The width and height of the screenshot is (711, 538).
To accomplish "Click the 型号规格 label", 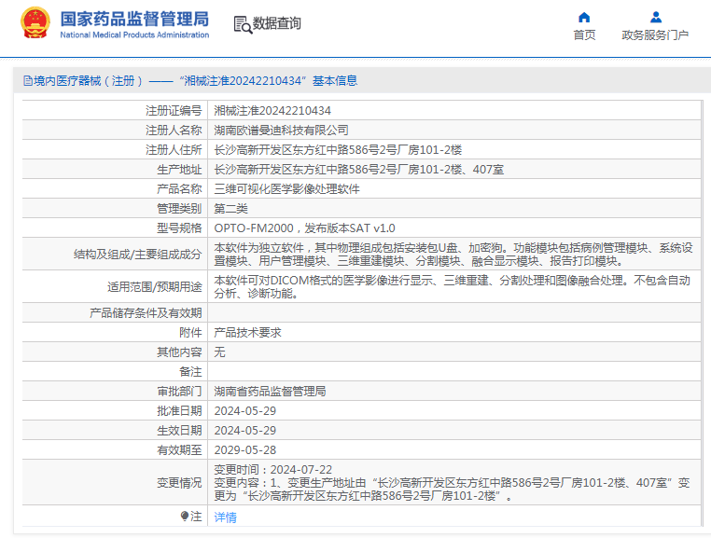I will pos(179,228).
